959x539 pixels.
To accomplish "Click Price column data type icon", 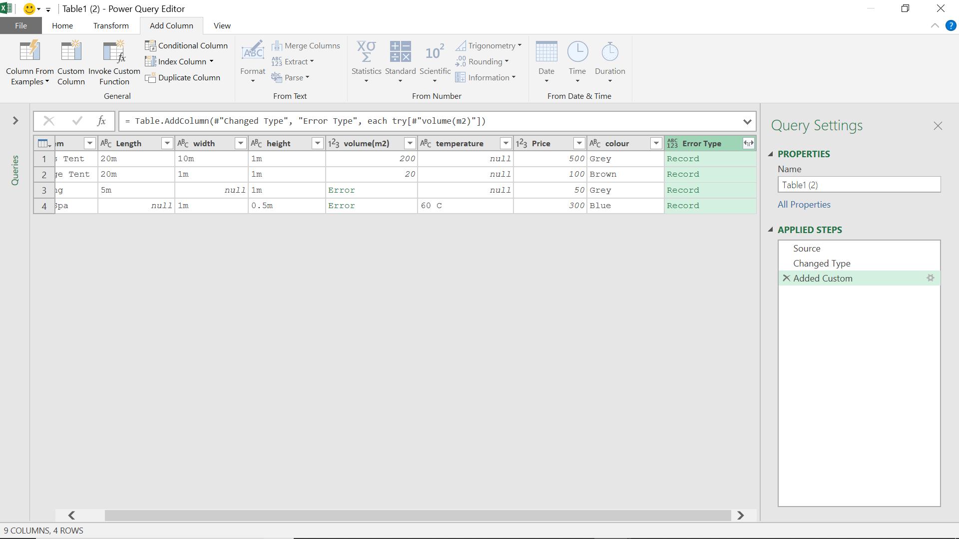I will click(x=521, y=144).
